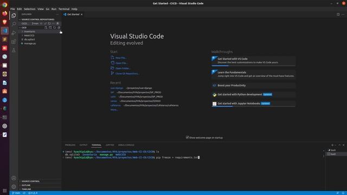Open the View menu
This screenshot has height=195, width=347.
pyautogui.click(x=41, y=9)
